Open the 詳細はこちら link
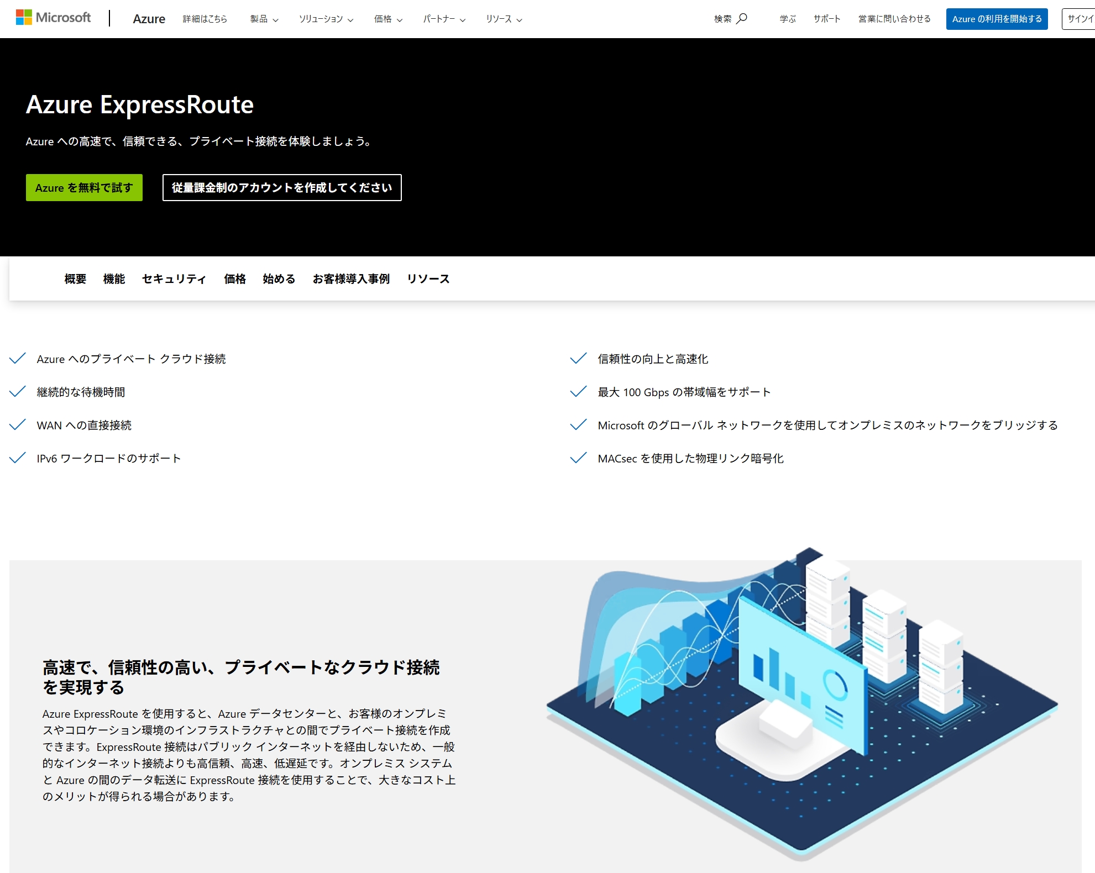This screenshot has height=873, width=1095. [205, 19]
